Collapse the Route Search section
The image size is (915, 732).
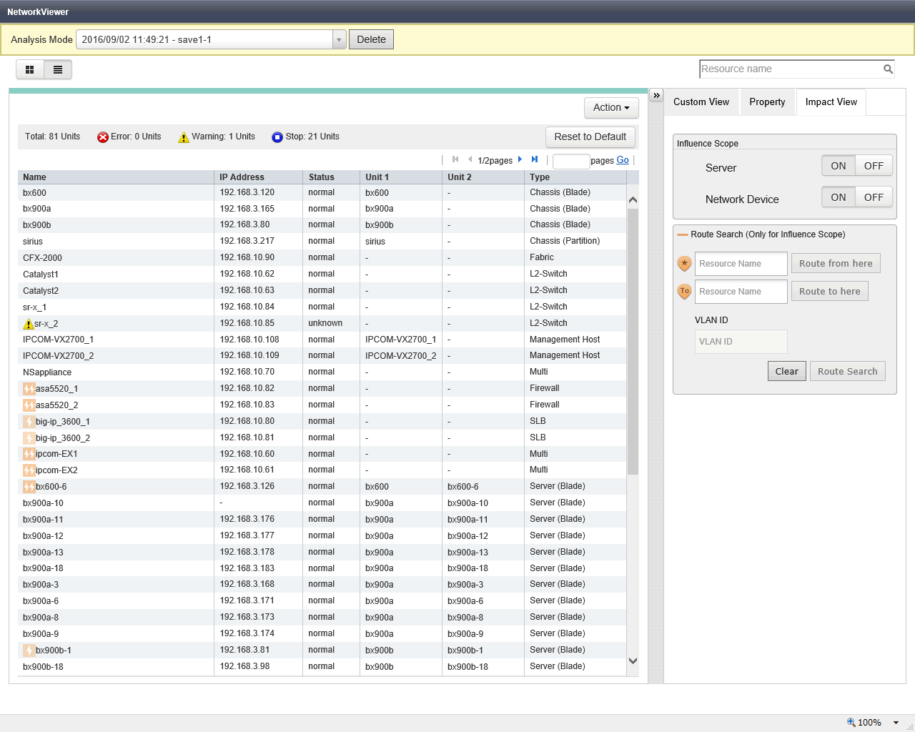pyautogui.click(x=683, y=234)
